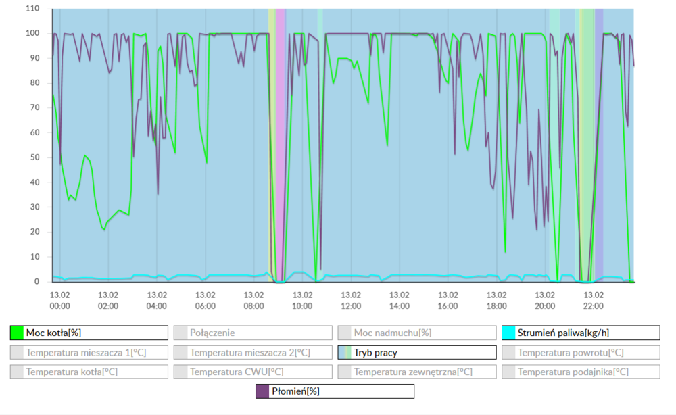Enable Temperatura podajnika[°C] series
Viewport: 676px width, 415px height.
(x=581, y=372)
